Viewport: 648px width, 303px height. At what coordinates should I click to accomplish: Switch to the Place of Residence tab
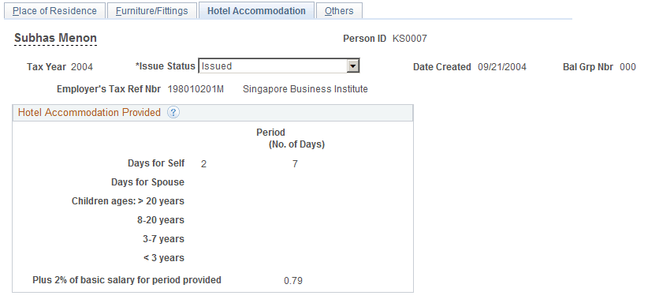tap(54, 11)
